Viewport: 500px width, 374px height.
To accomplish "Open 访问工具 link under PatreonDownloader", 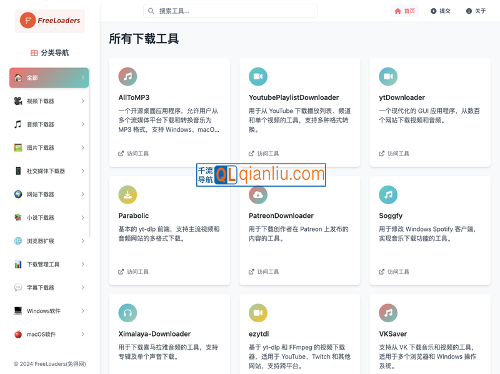I will pyautogui.click(x=264, y=272).
